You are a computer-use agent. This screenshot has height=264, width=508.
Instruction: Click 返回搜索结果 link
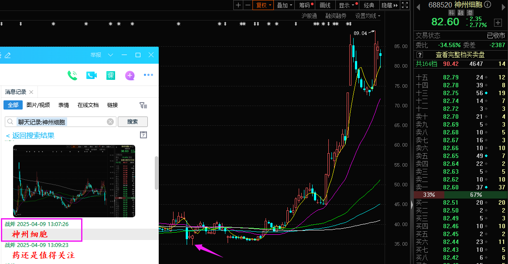[30, 136]
